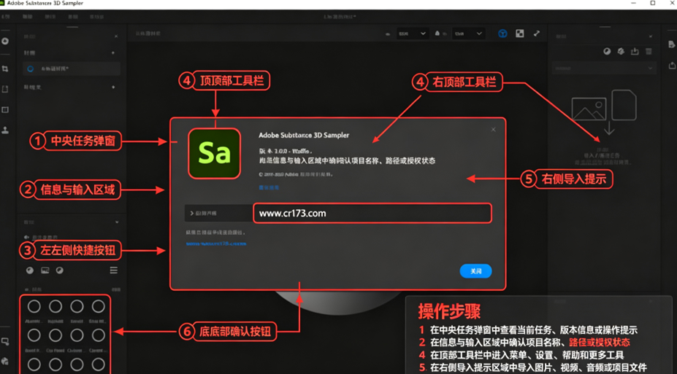Toggle the checkerboard 2D view icon
The height and width of the screenshot is (374, 677).
click(520, 34)
